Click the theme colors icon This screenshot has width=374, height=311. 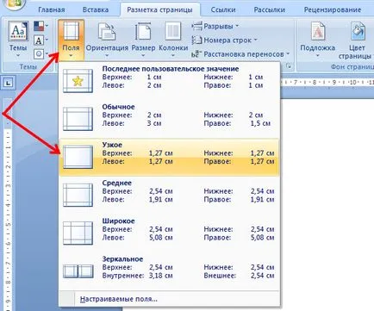(x=39, y=26)
